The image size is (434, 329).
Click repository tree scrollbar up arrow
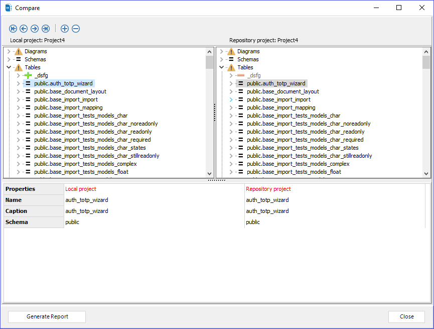426,52
